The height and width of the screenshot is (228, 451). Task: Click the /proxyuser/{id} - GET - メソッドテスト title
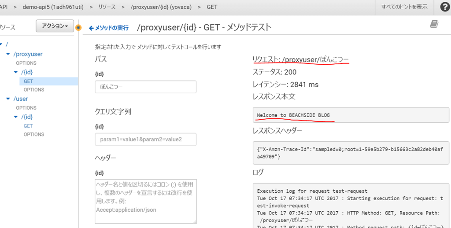tap(204, 27)
